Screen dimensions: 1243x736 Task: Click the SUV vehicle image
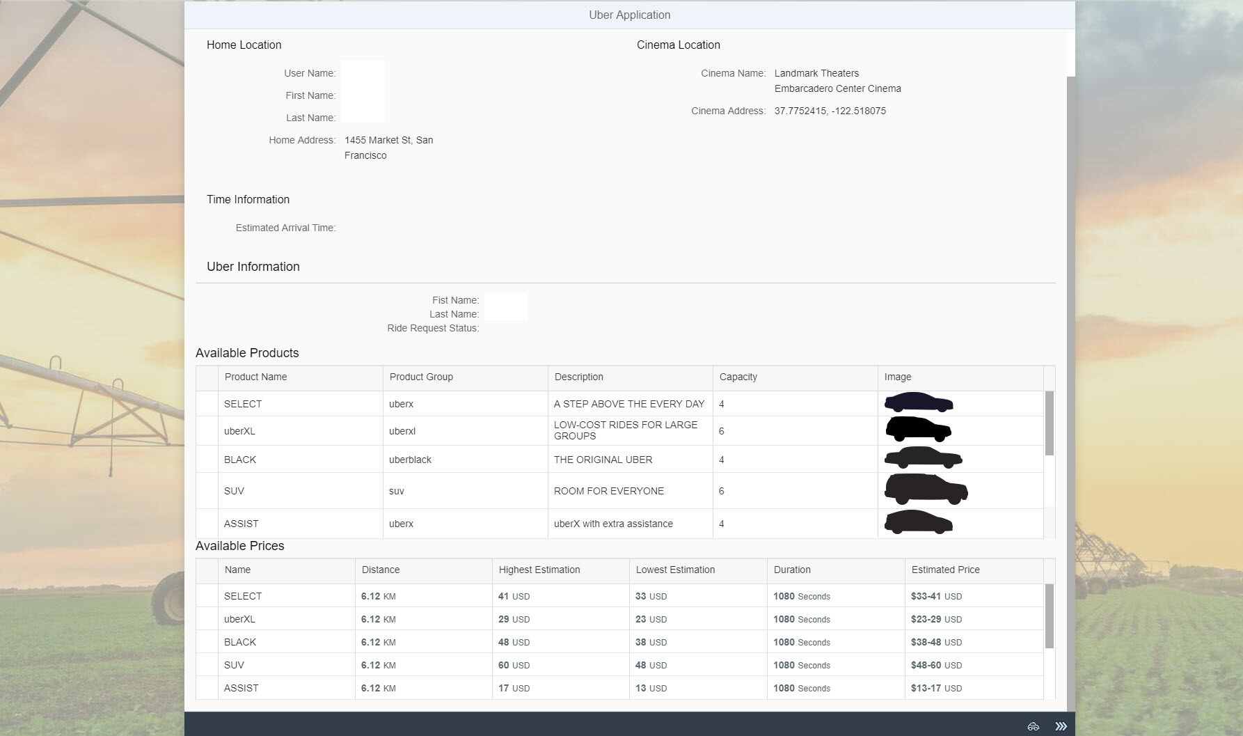pos(925,490)
